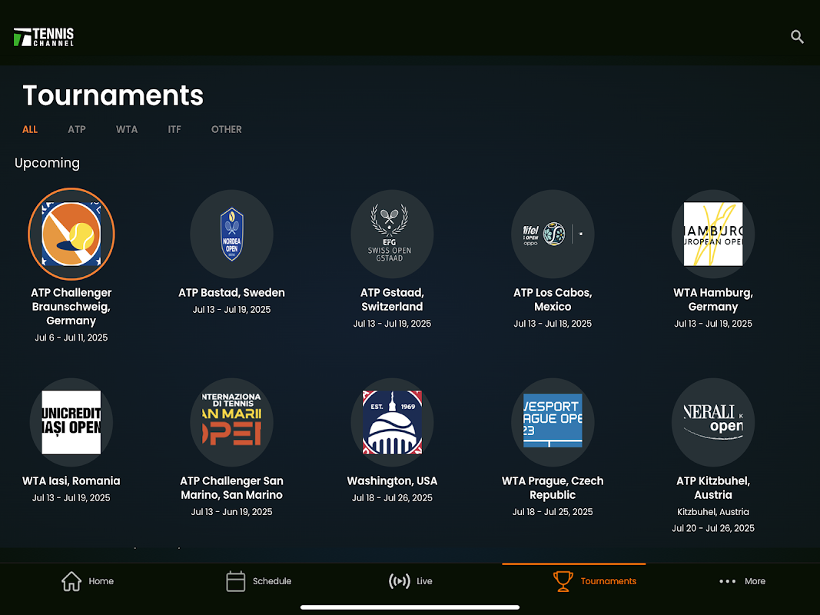
Task: Open the Nordea Open Bastad logo
Action: pos(231,234)
